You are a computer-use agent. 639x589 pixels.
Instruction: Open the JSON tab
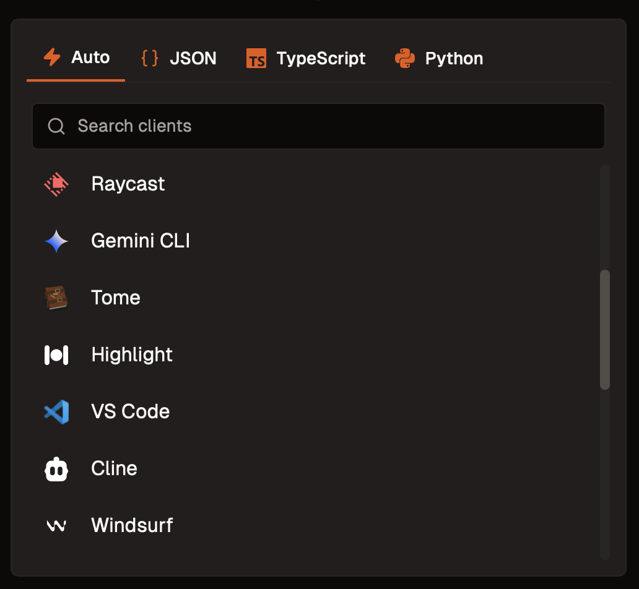point(178,58)
